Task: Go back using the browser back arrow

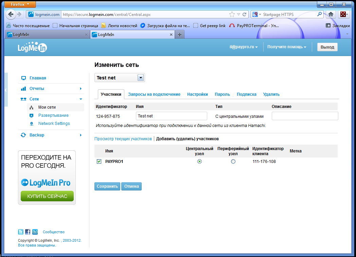Action: pyautogui.click(x=11, y=14)
